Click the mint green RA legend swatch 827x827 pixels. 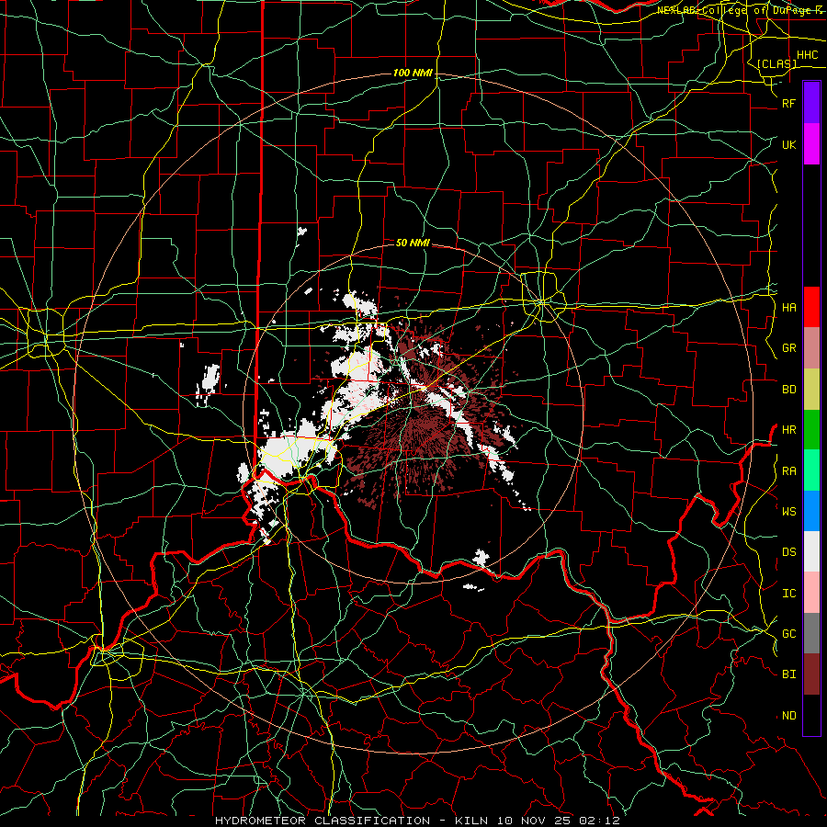811,470
